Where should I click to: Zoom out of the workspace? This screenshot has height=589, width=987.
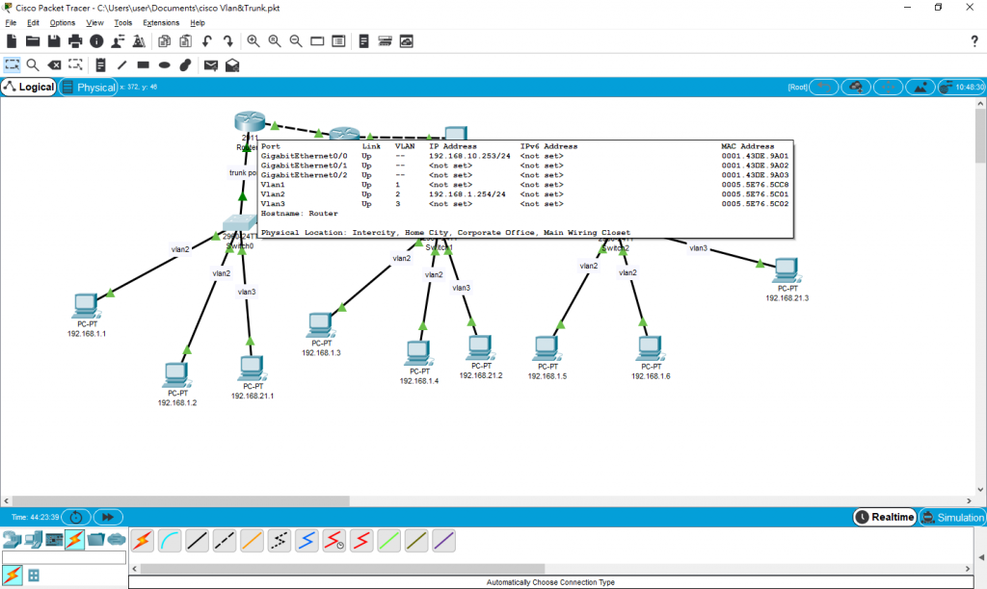click(296, 41)
